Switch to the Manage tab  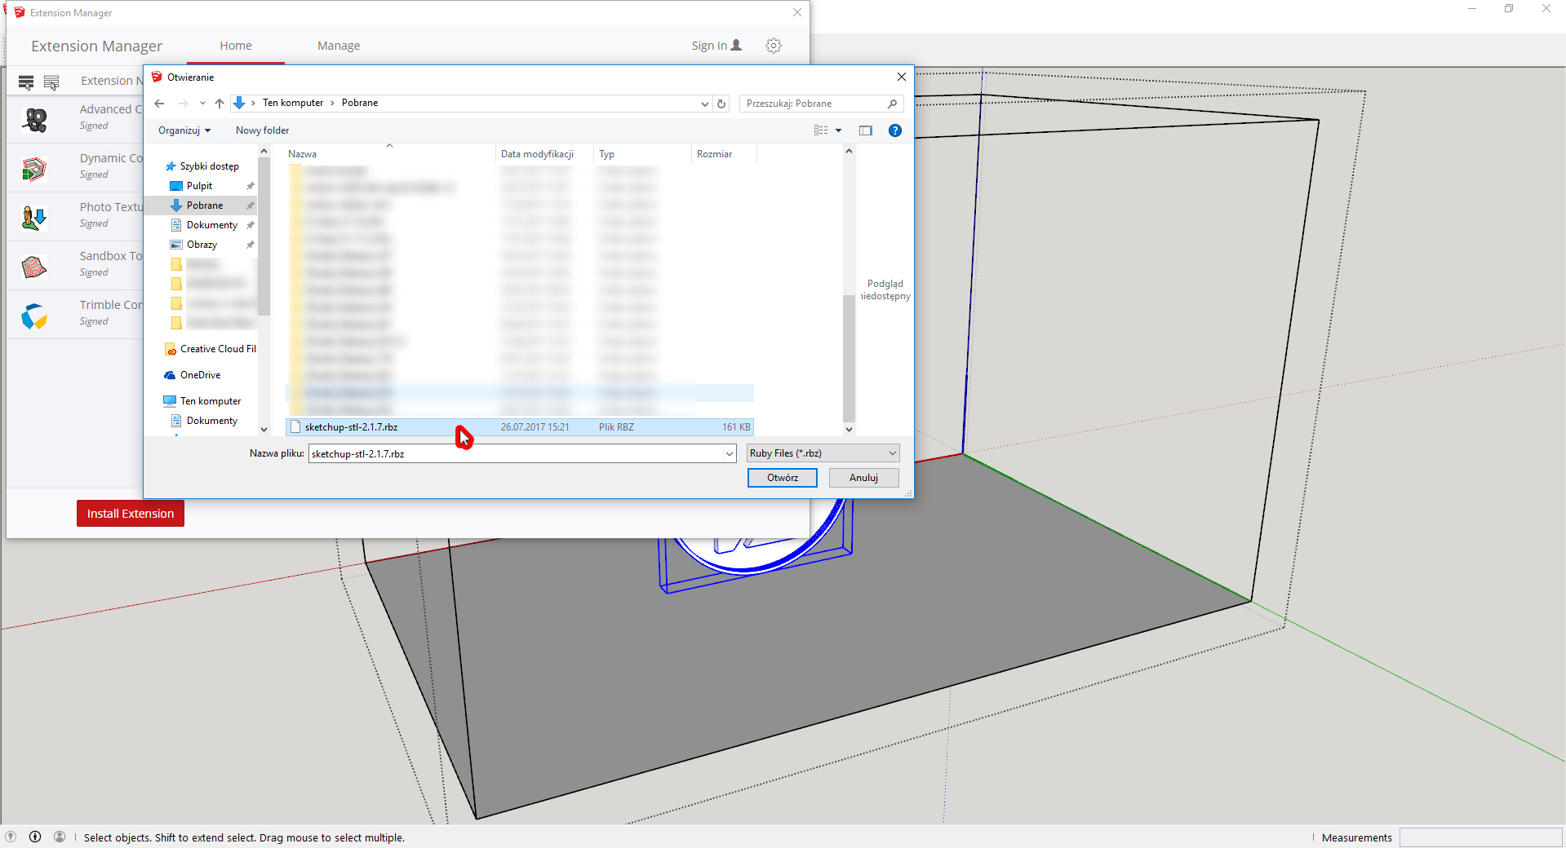(x=339, y=46)
